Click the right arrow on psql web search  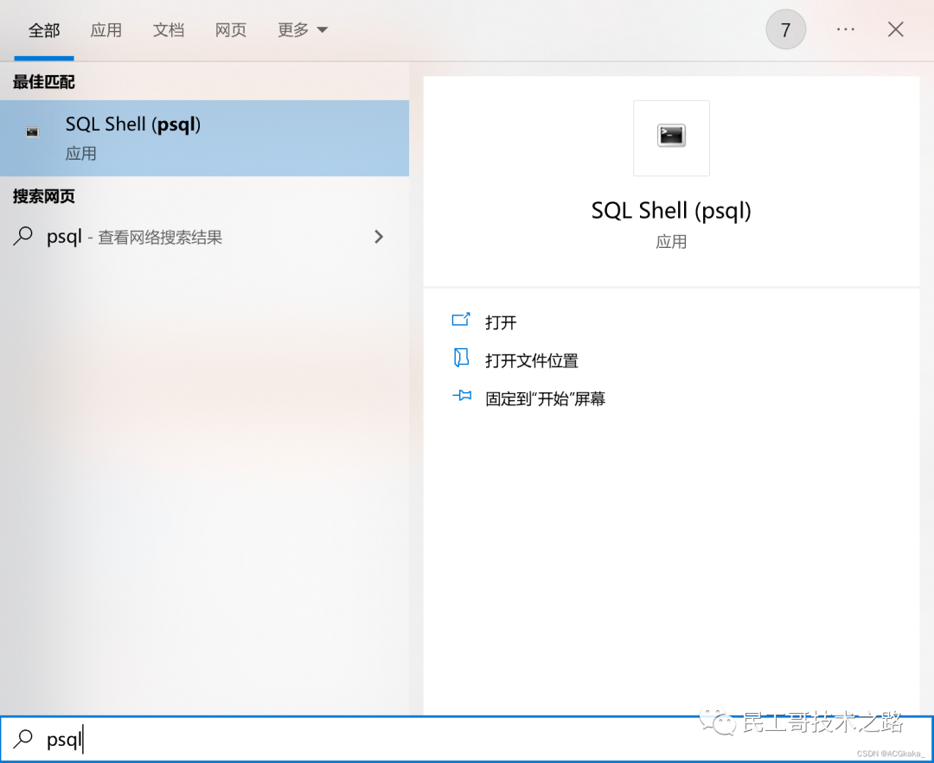[x=379, y=236]
